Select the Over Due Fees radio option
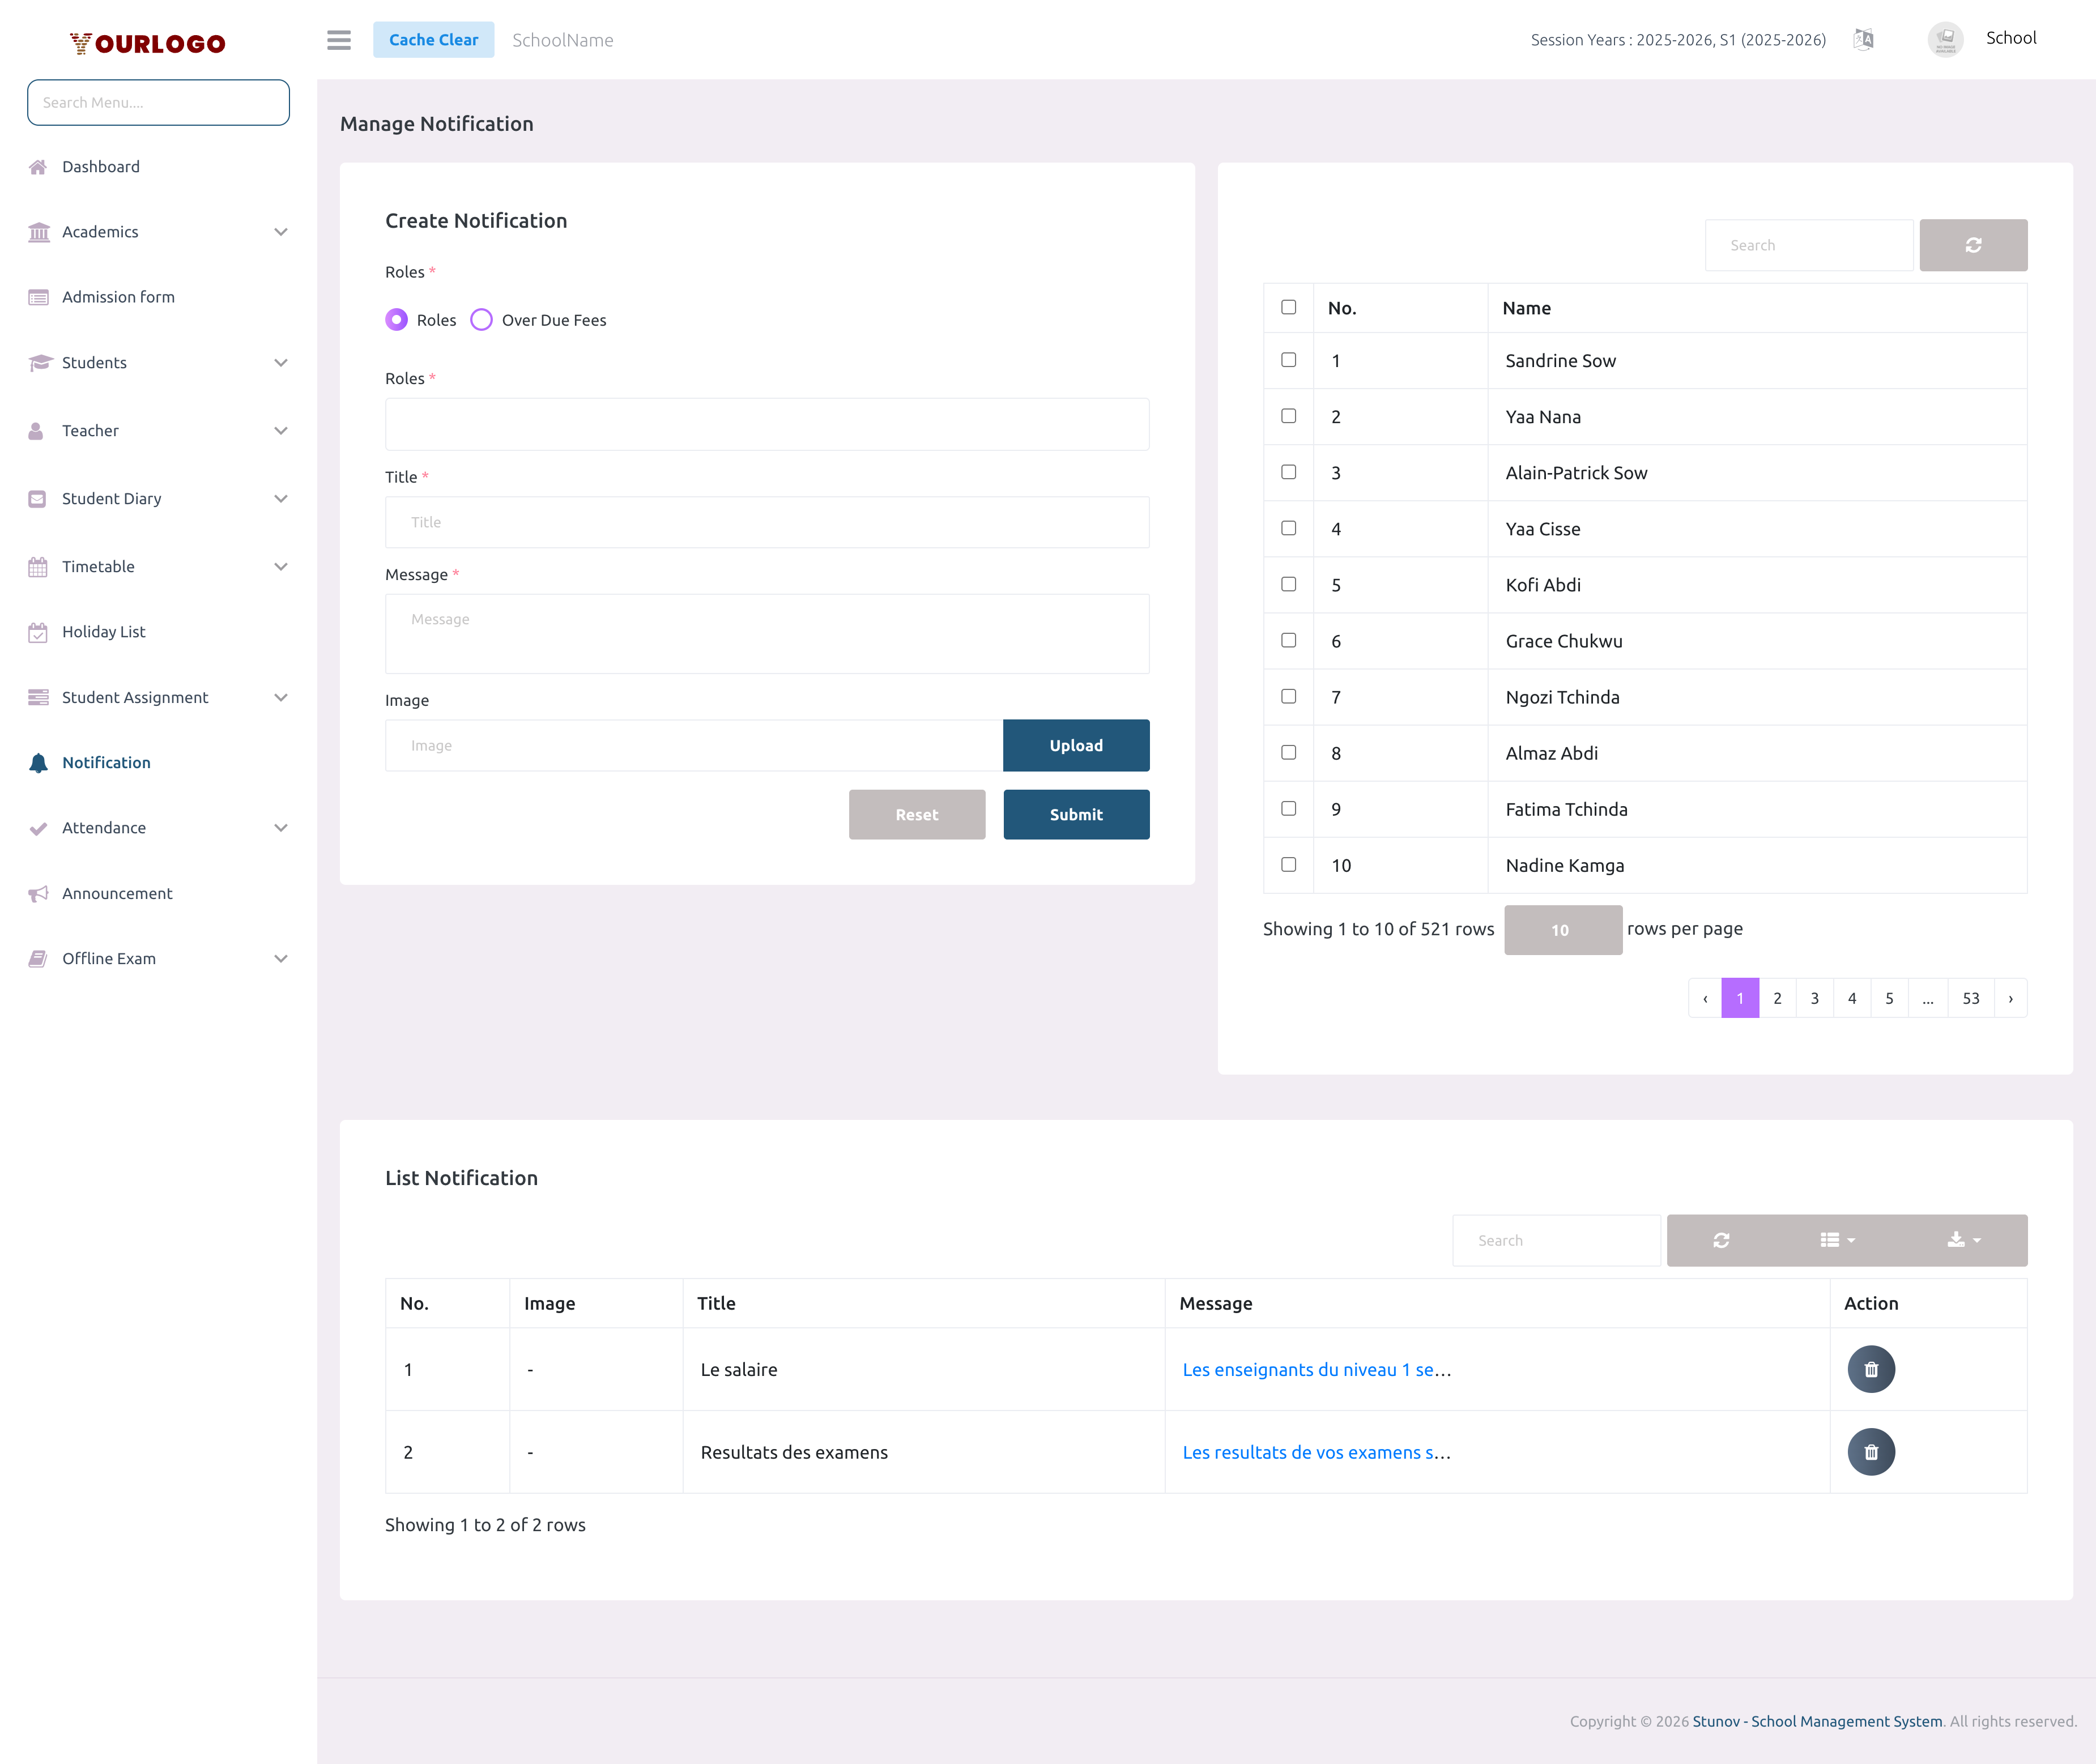 [481, 320]
